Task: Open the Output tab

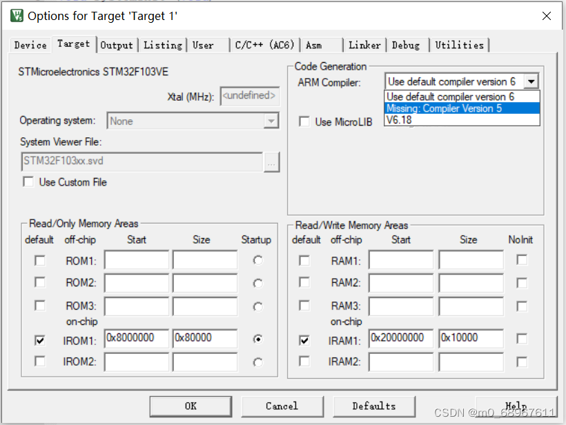Action: (x=117, y=46)
